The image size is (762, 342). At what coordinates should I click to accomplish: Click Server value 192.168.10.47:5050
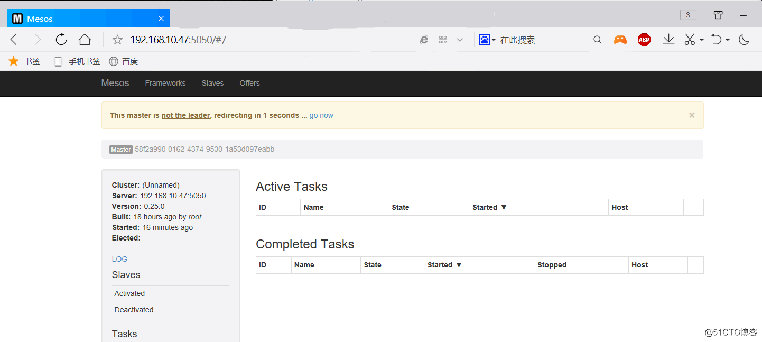pyautogui.click(x=173, y=196)
